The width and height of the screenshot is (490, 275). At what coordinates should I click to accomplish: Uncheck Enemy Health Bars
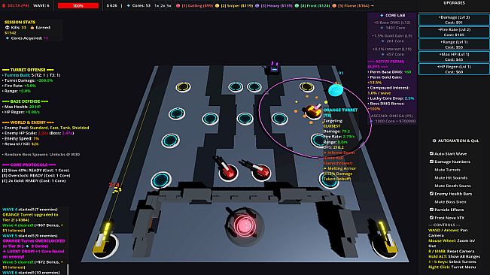(x=431, y=194)
